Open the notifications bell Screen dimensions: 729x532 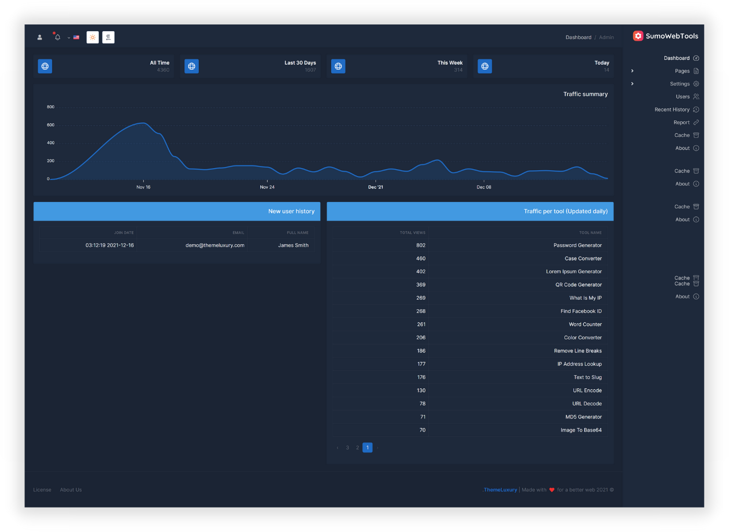coord(57,37)
